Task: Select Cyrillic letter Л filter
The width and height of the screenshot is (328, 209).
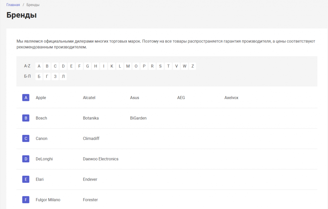Action: click(x=63, y=76)
